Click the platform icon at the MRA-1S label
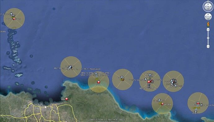 [96, 74]
